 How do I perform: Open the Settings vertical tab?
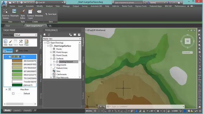coord(83,60)
